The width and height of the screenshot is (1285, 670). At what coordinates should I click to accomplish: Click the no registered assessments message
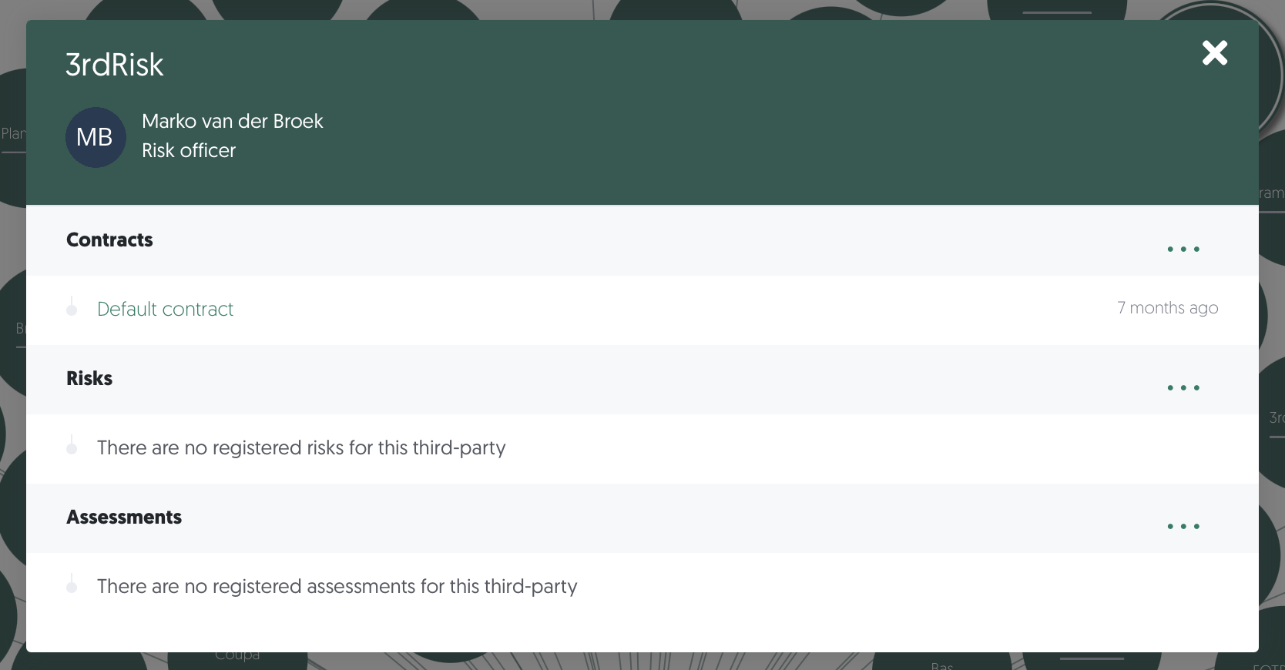click(x=337, y=586)
